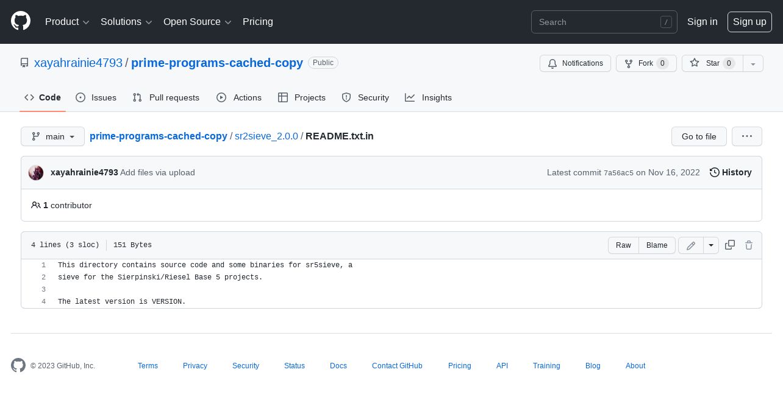
Task: Go to prime-programs-cached-copy breadcrumb root
Action: (159, 136)
